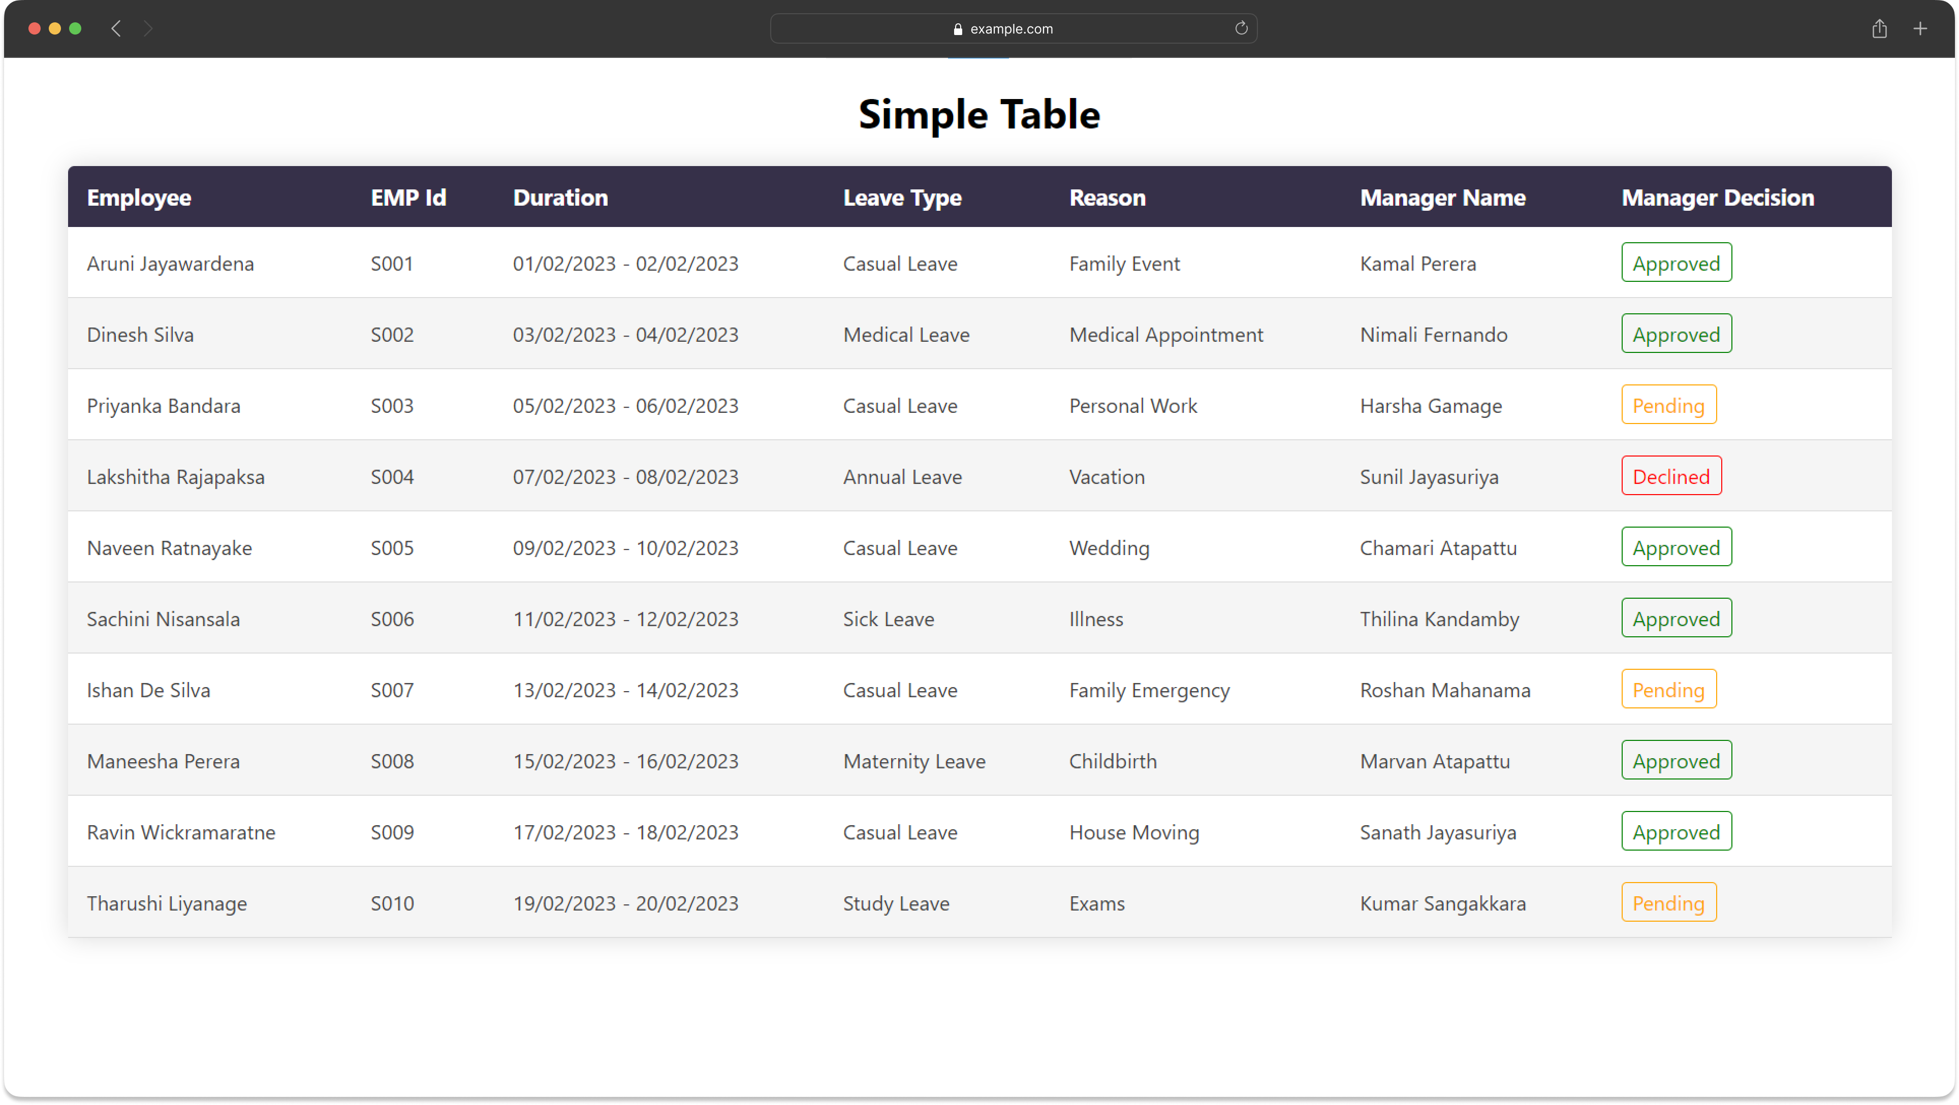This screenshot has height=1105, width=1959.
Task: Click the Manager Decision column header
Action: click(1717, 198)
